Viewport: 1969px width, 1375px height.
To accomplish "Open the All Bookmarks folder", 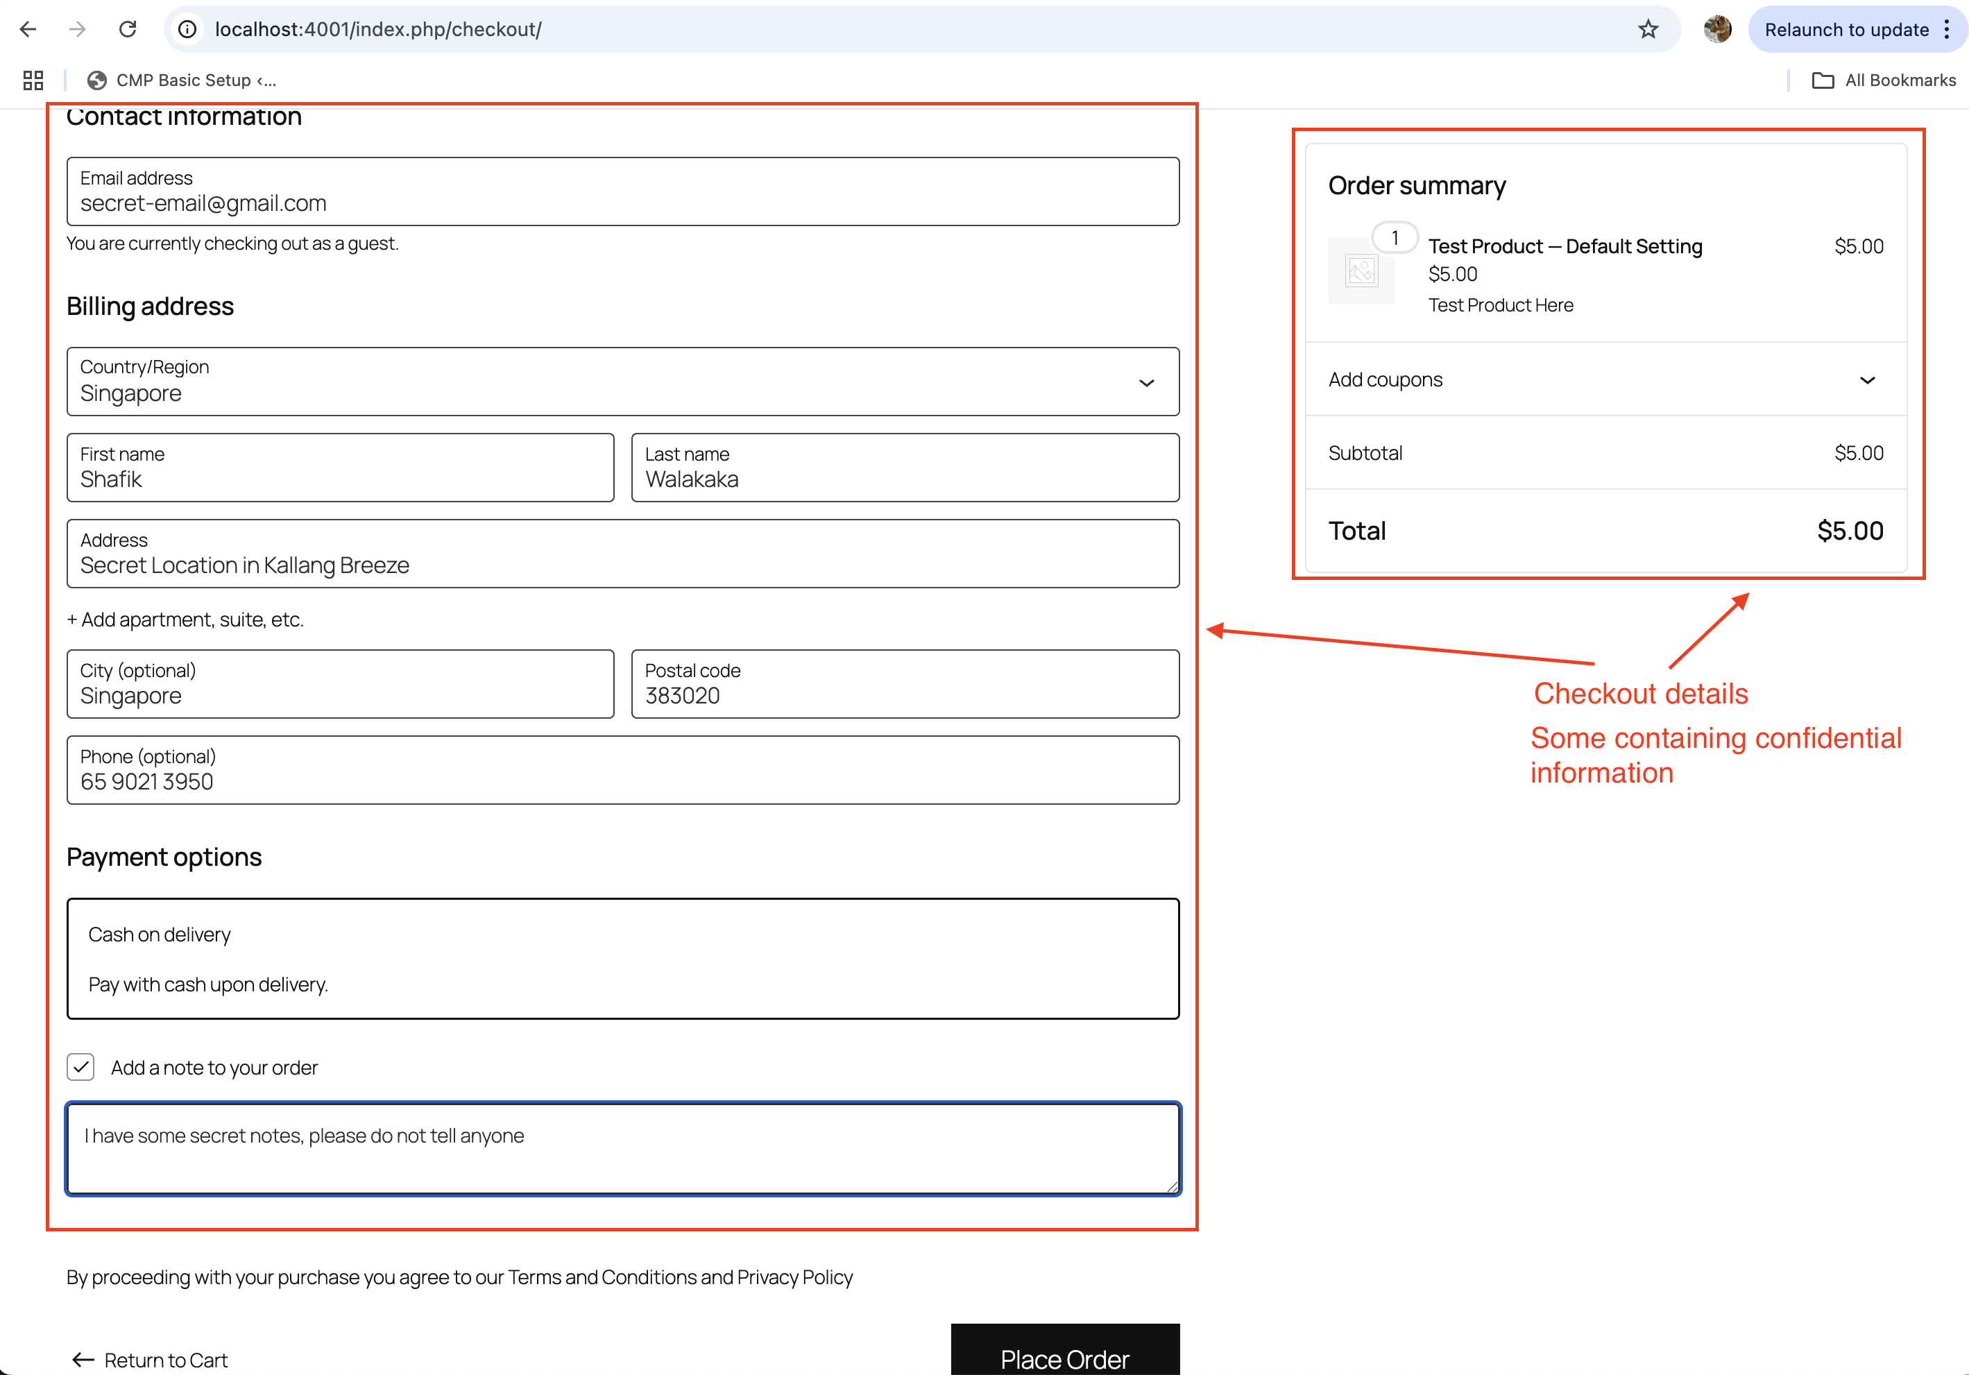I will point(1884,80).
